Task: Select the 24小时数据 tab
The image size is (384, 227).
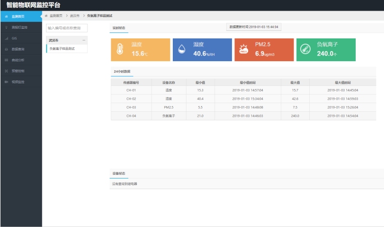Action: click(122, 72)
